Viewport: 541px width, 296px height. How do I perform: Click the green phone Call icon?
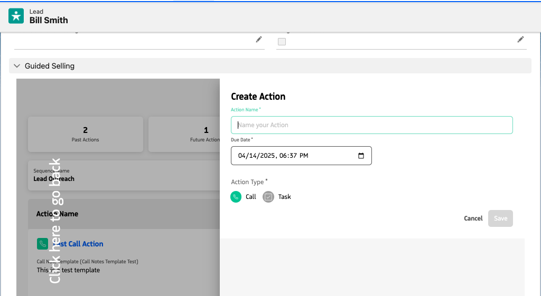click(236, 197)
